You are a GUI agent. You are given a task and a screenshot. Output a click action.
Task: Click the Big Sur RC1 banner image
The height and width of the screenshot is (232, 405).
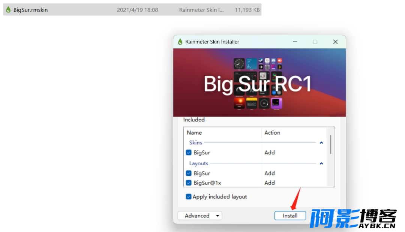coord(259,82)
